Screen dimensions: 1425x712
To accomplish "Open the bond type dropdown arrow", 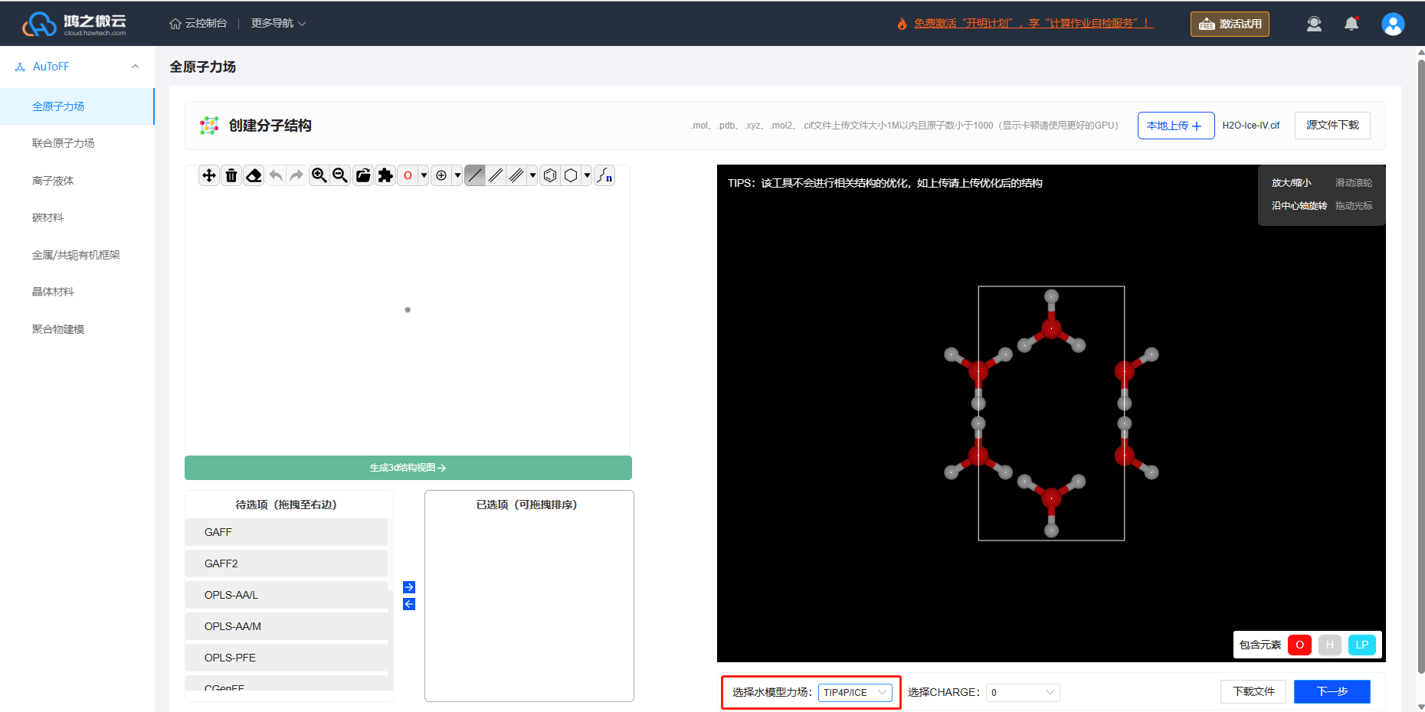I will pyautogui.click(x=532, y=175).
